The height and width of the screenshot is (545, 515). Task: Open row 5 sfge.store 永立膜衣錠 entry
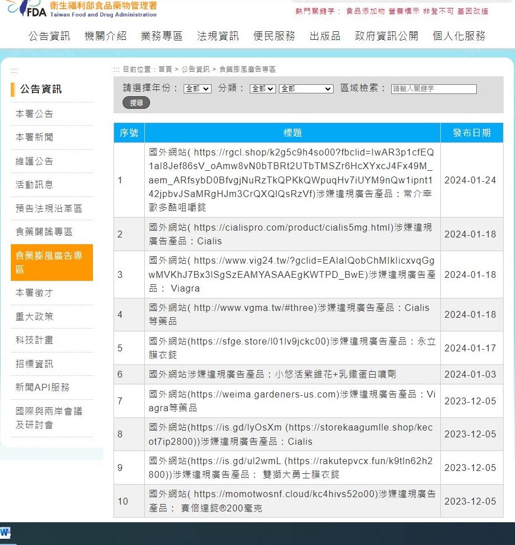[292, 348]
